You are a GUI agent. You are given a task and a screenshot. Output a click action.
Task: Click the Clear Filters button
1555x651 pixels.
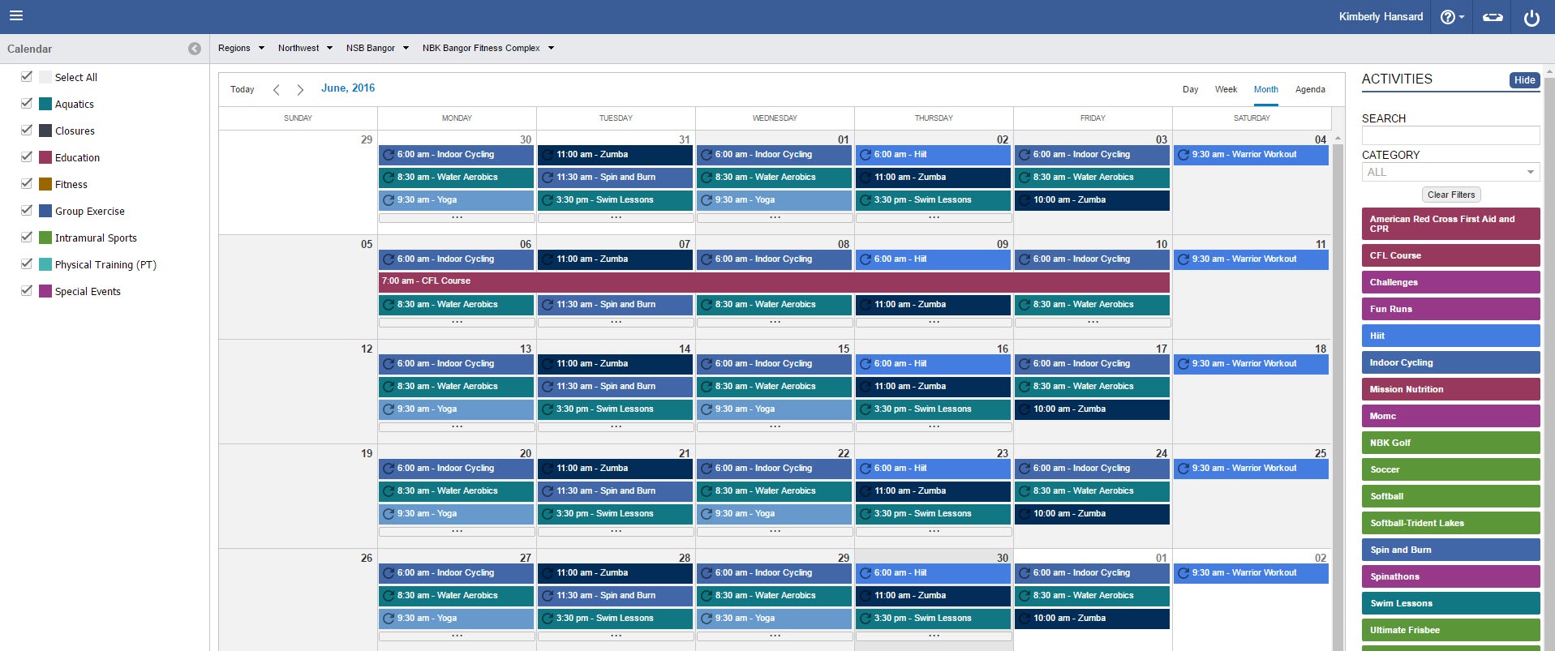1451,195
